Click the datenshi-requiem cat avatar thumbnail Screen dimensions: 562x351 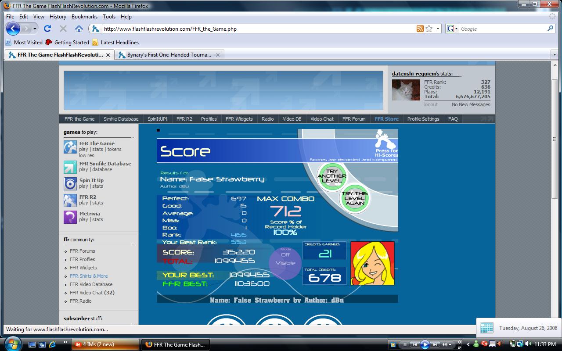pos(406,90)
